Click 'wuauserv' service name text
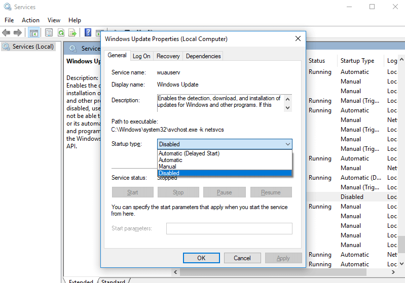Image resolution: width=405 pixels, height=283 pixels. 168,72
